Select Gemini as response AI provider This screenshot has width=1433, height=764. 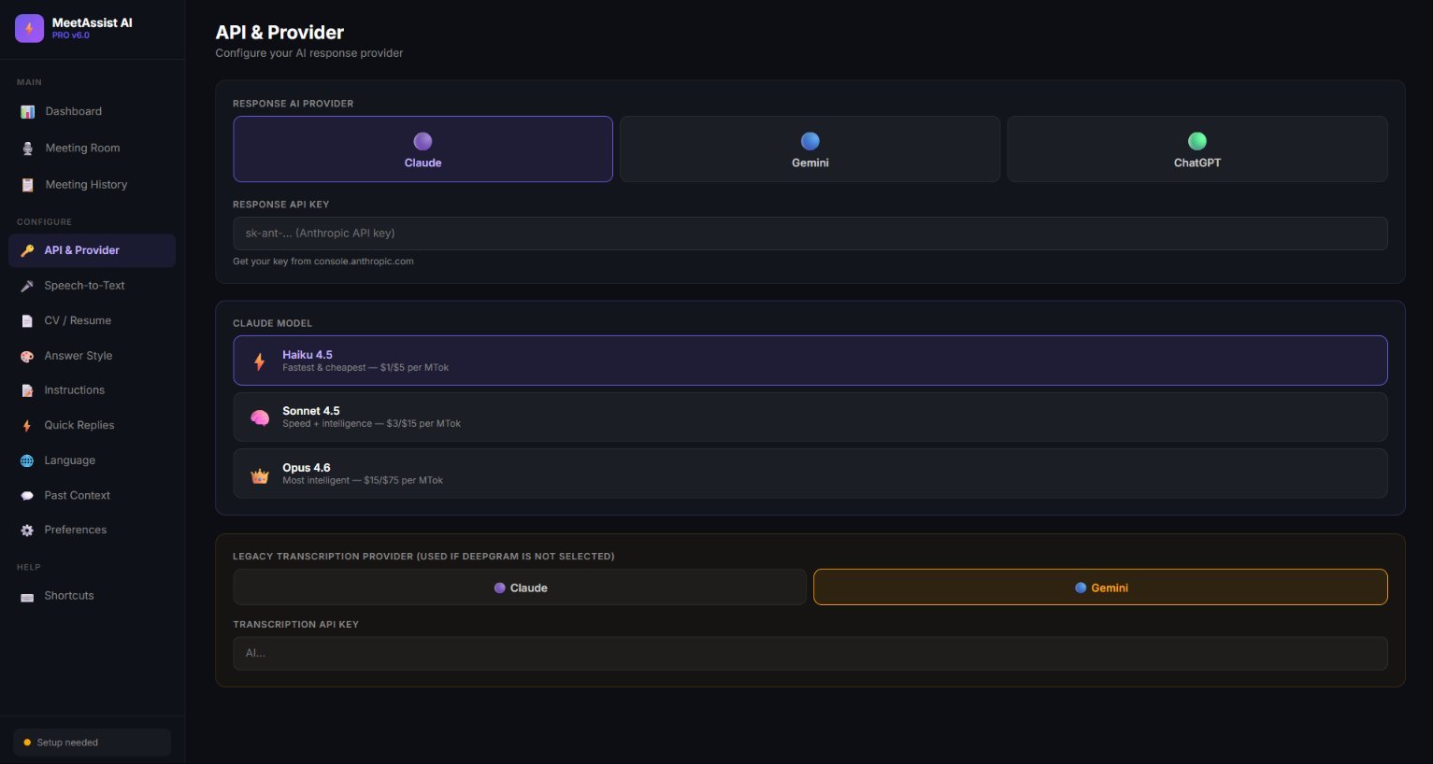pos(810,149)
